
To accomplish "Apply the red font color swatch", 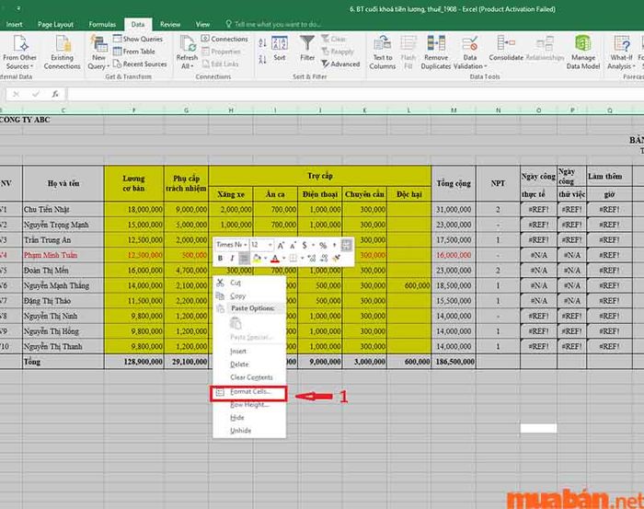I will pos(275,259).
